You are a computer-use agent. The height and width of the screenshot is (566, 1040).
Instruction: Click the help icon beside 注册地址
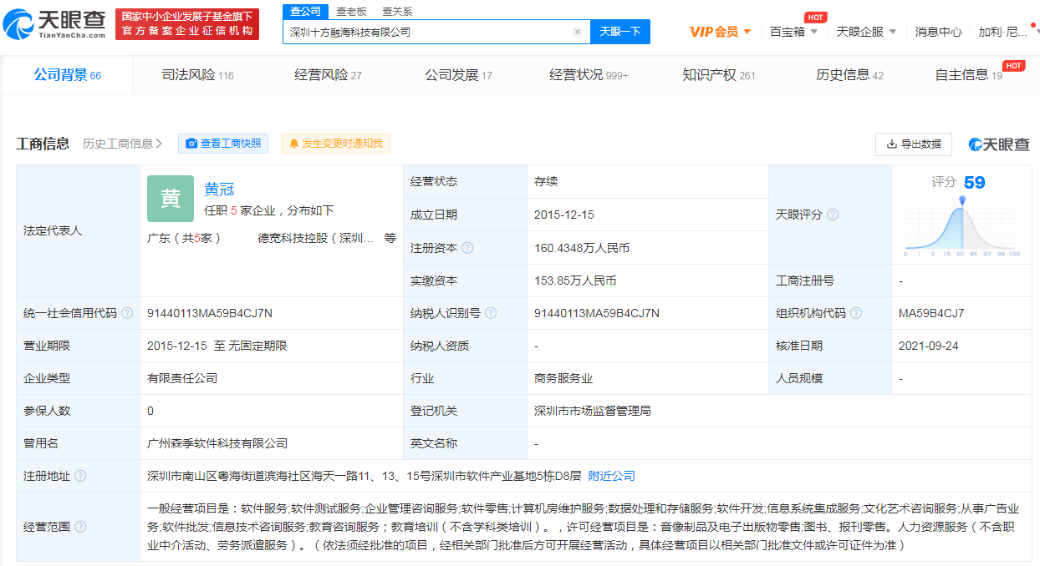coord(80,476)
